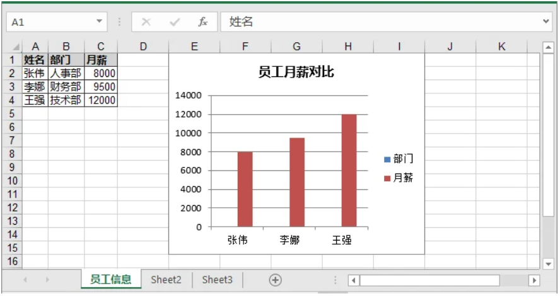Select the 员工信息 sheet tab
This screenshot has height=296, width=560.
[110, 280]
